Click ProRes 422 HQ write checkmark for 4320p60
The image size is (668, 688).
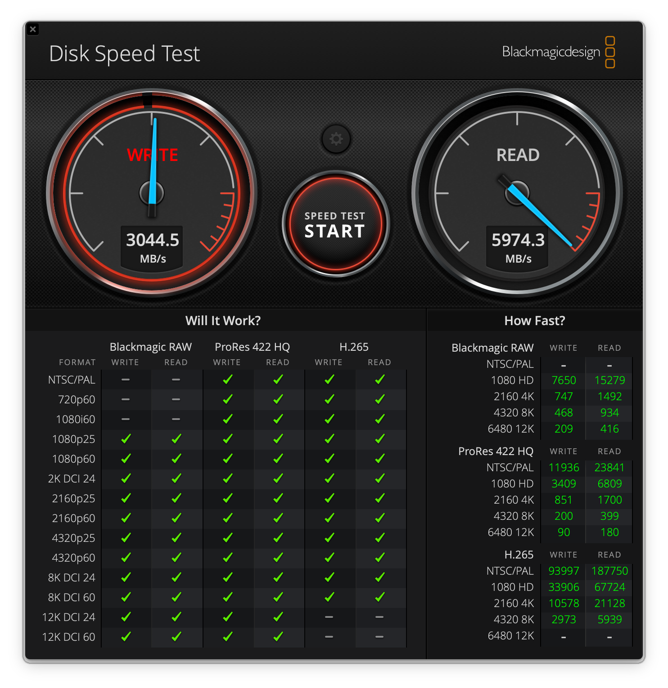[228, 557]
